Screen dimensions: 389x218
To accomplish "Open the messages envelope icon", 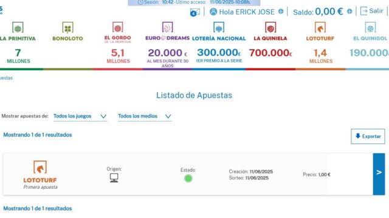I will click(x=194, y=12).
